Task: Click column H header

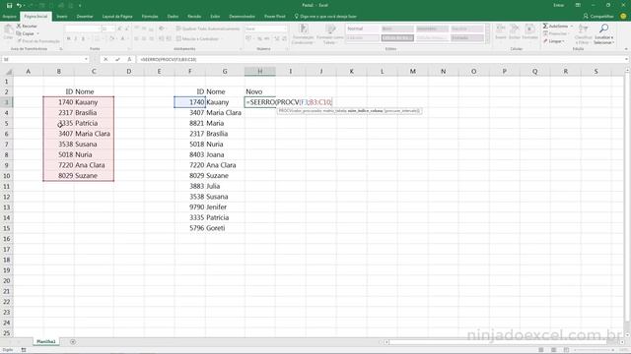Action: click(260, 71)
